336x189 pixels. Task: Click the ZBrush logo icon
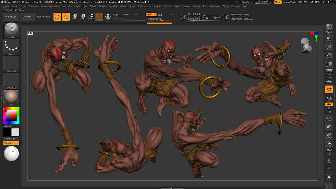pos(2,2)
